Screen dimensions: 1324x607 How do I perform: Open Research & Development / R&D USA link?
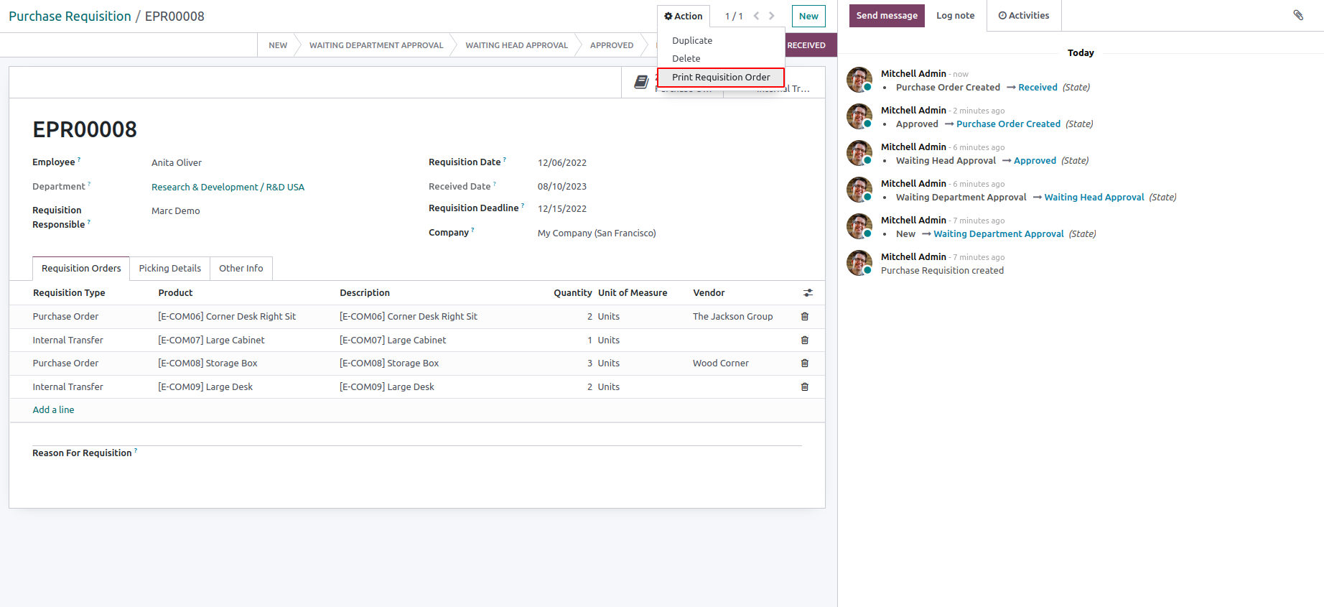click(x=228, y=187)
